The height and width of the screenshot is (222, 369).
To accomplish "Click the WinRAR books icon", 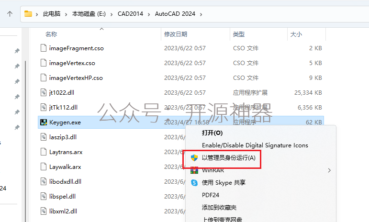I will 194,170.
